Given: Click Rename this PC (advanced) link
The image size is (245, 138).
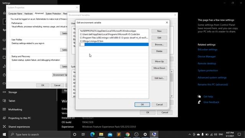Looking at the screenshot, I should [x=213, y=84].
